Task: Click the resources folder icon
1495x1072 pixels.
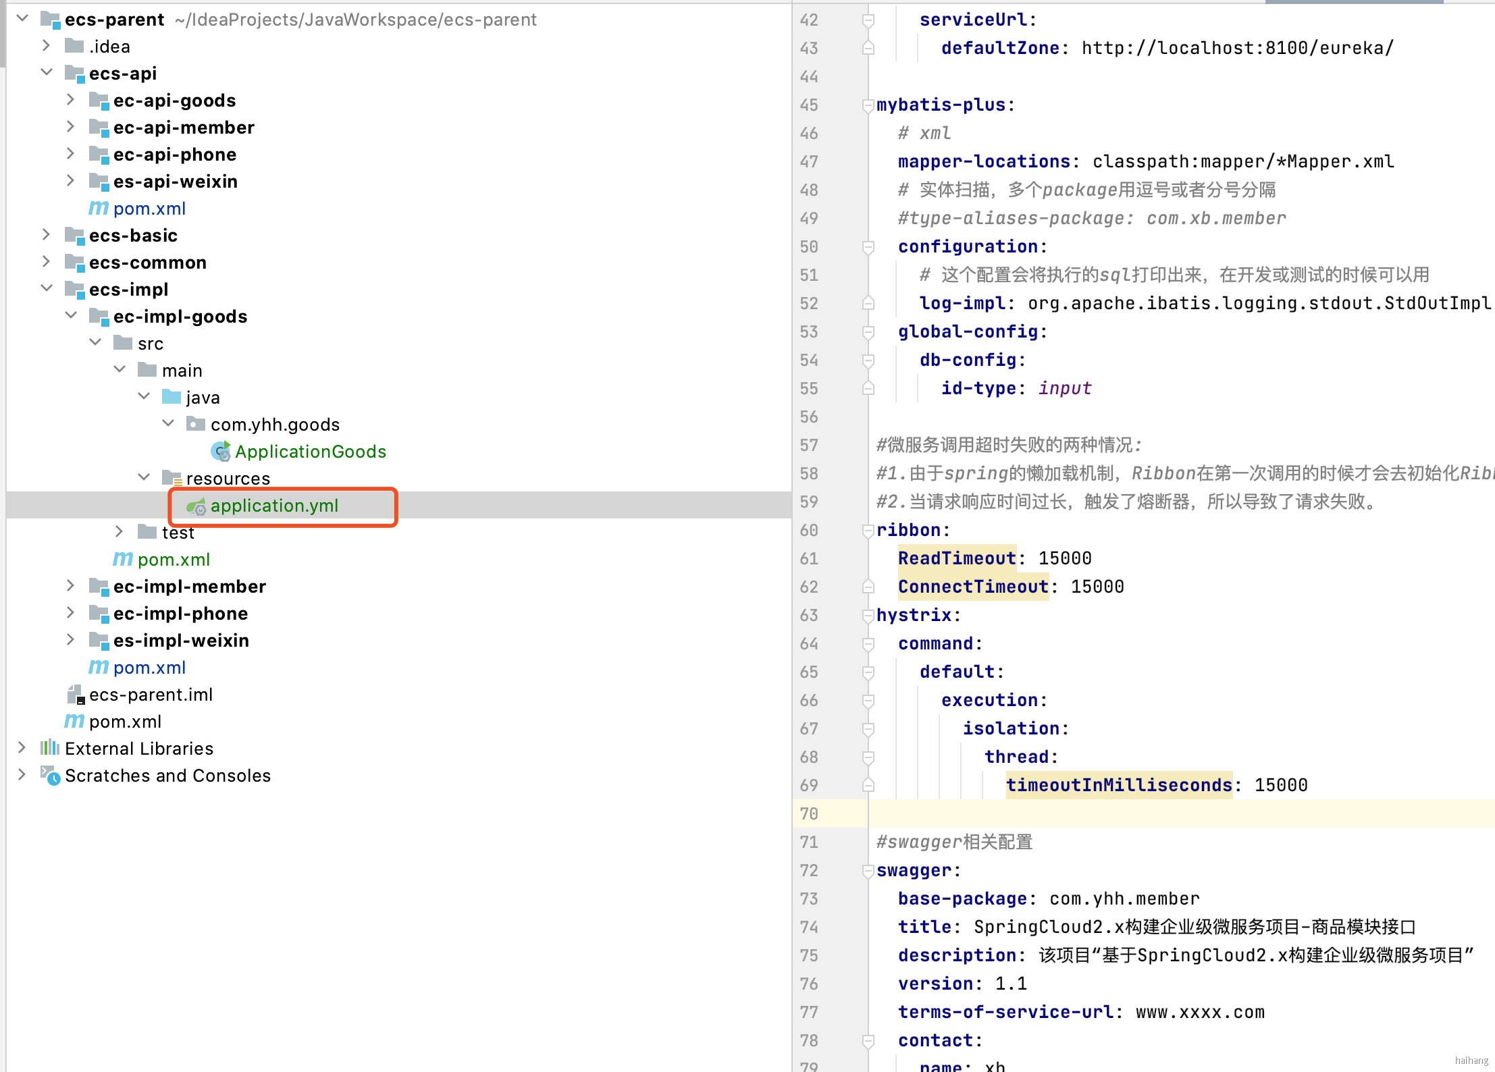Action: coord(172,478)
